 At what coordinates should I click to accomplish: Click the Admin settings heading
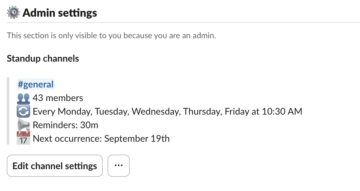tap(60, 13)
